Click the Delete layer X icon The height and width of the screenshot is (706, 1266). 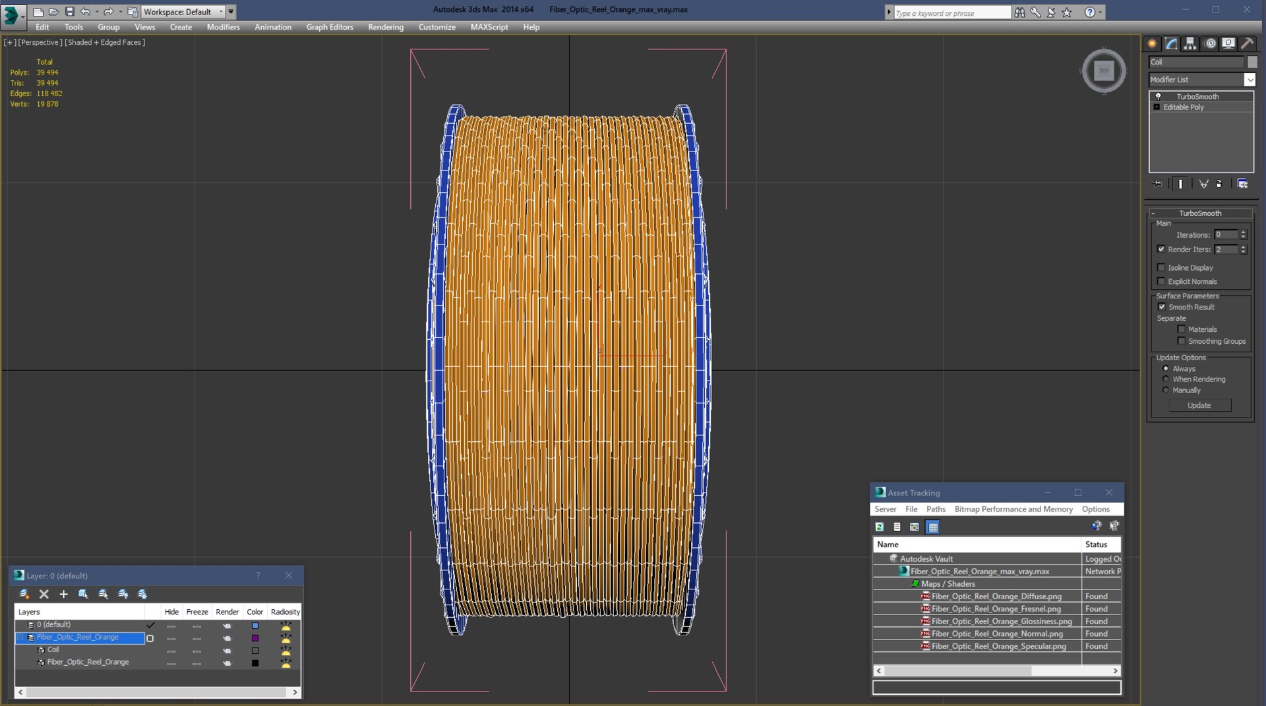(44, 594)
